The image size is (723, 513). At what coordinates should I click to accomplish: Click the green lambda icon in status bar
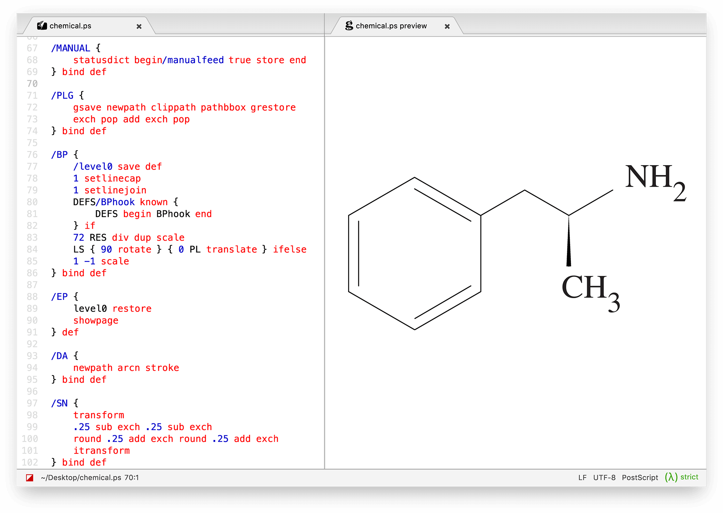click(x=671, y=477)
